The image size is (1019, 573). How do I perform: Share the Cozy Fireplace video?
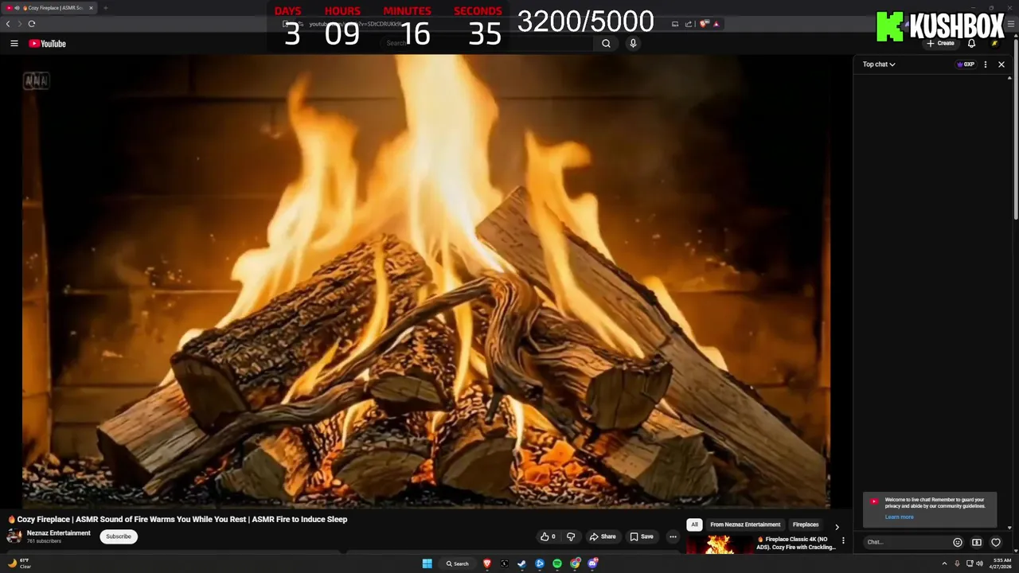[x=603, y=536]
